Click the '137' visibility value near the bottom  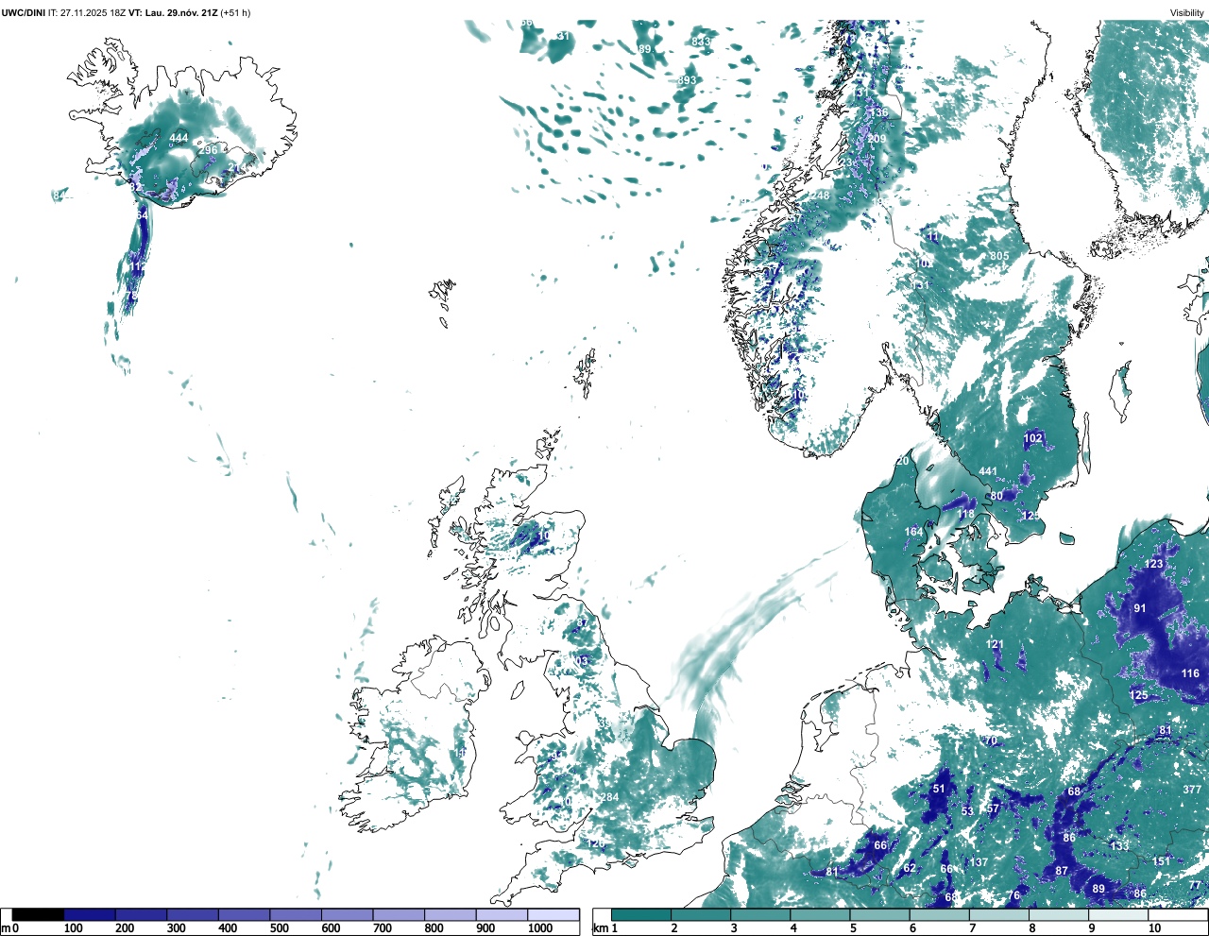(979, 862)
